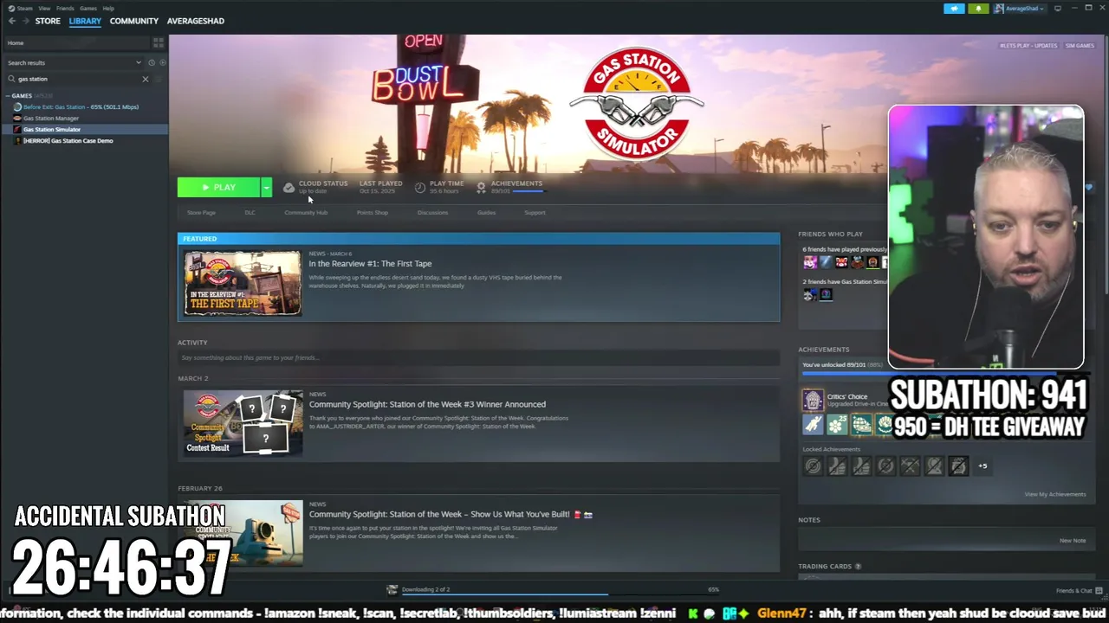Image resolution: width=1109 pixels, height=623 pixels.
Task: Click the Trading Cards help question icon
Action: pyautogui.click(x=858, y=567)
